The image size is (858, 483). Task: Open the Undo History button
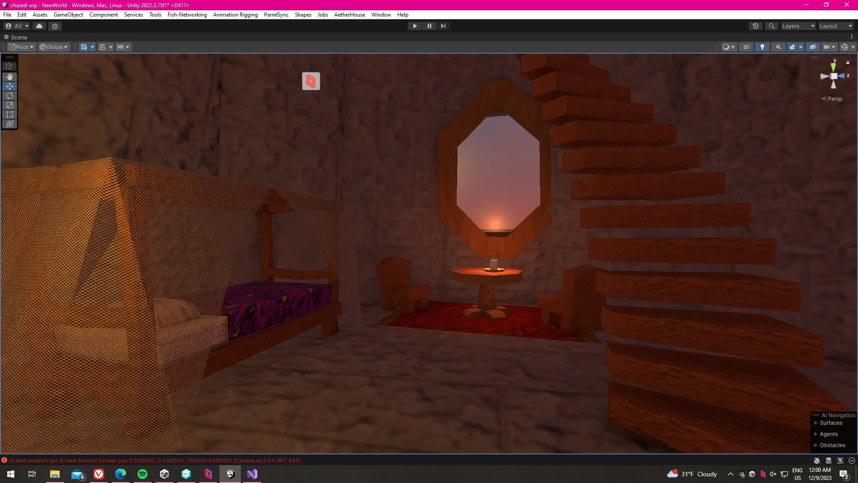pos(755,26)
